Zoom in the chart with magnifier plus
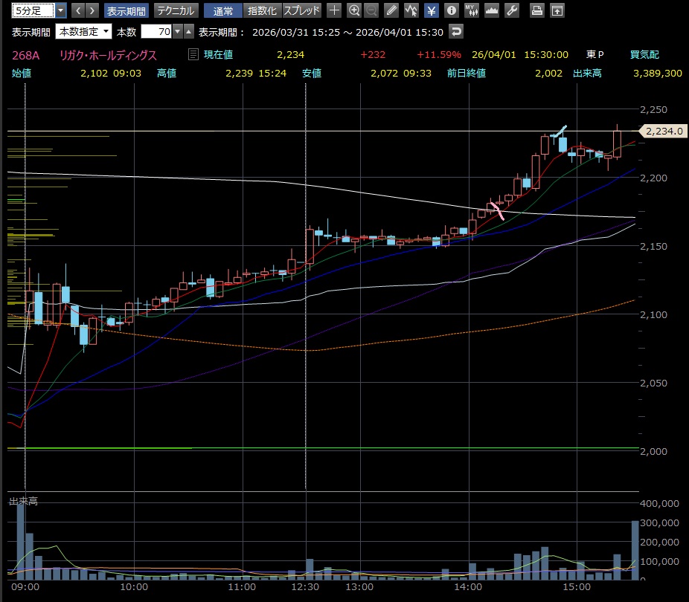The image size is (689, 602). (354, 10)
